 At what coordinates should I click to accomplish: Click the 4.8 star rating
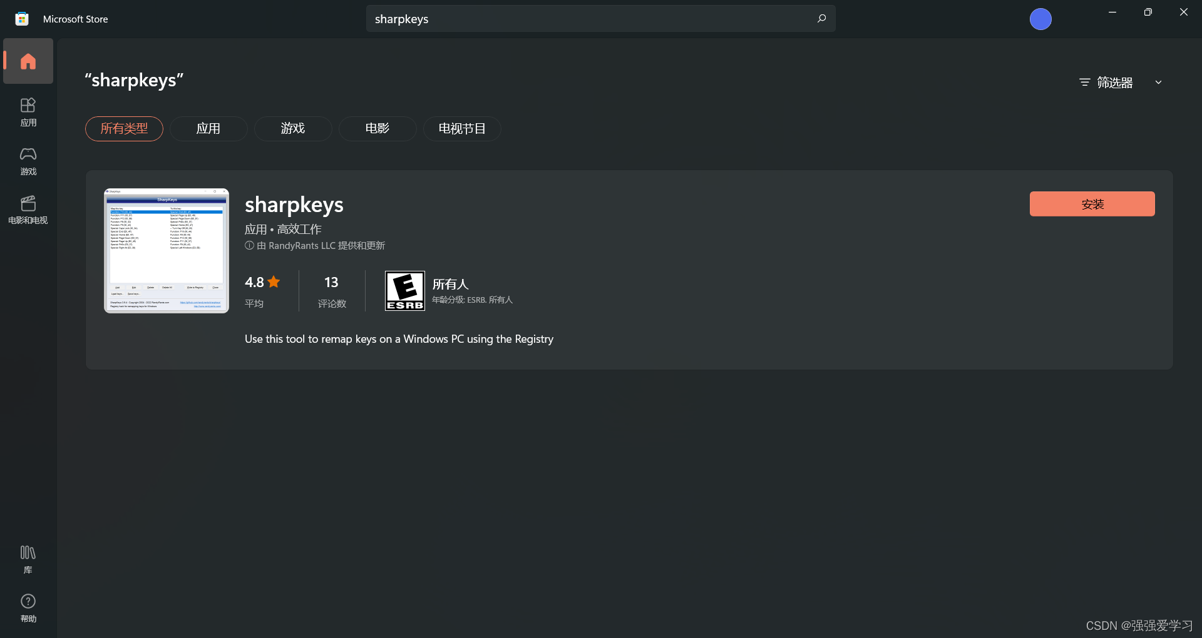[x=262, y=282]
